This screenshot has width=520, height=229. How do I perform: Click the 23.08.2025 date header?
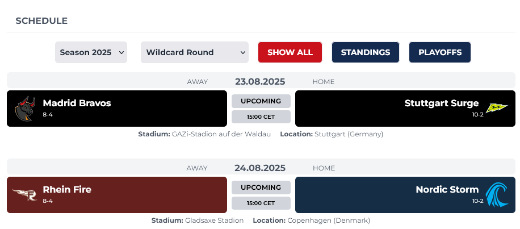(x=260, y=81)
